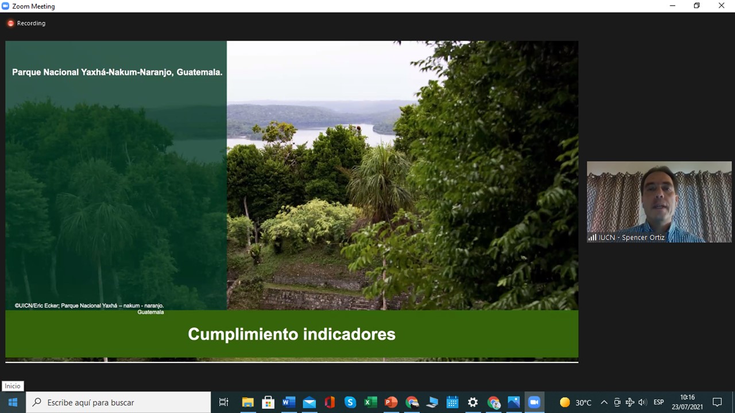Open the Mail app from the taskbar
This screenshot has height=413, width=735.
[309, 402]
